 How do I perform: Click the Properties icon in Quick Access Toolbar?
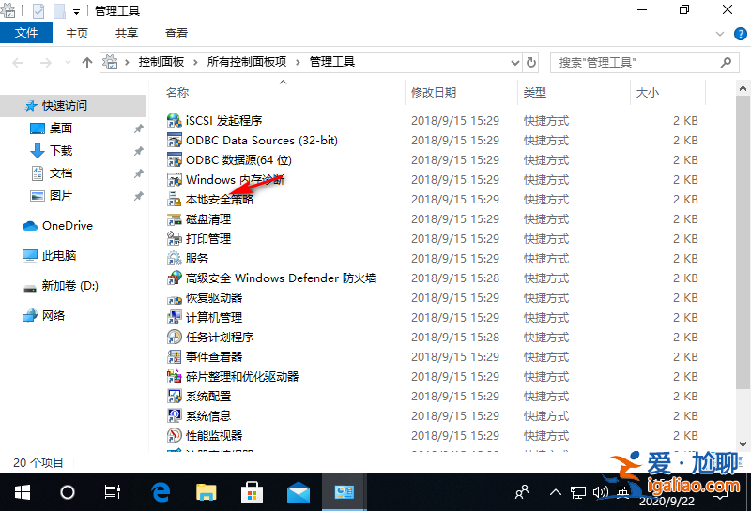pos(38,10)
